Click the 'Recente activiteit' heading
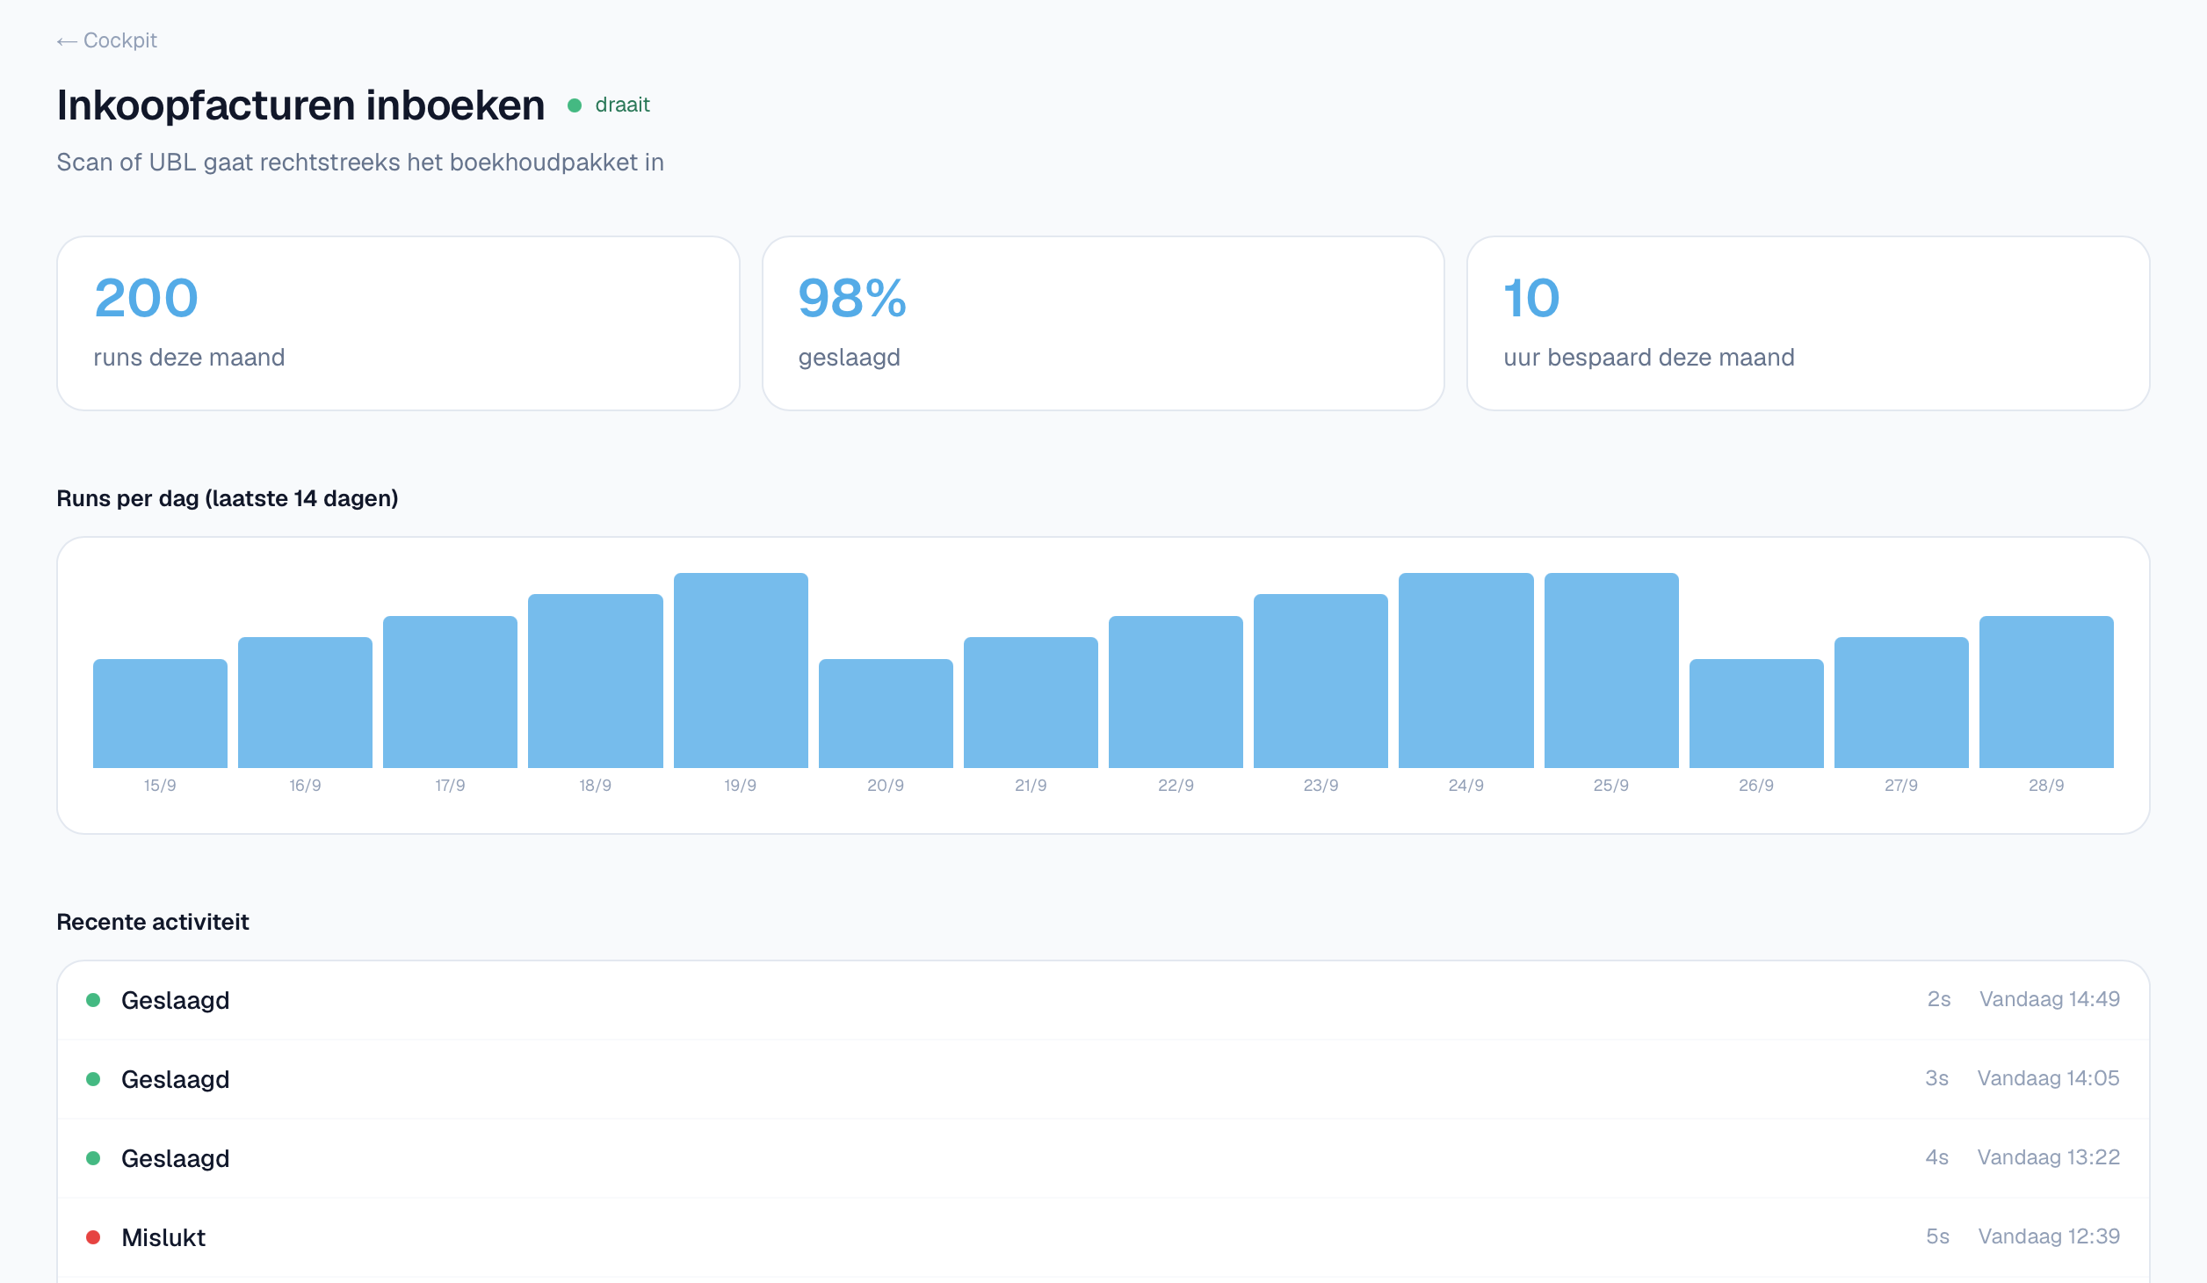This screenshot has width=2207, height=1283. coord(153,922)
